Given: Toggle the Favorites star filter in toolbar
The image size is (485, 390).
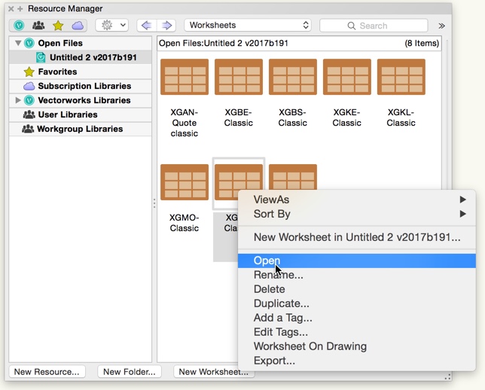Looking at the screenshot, I should coord(58,26).
